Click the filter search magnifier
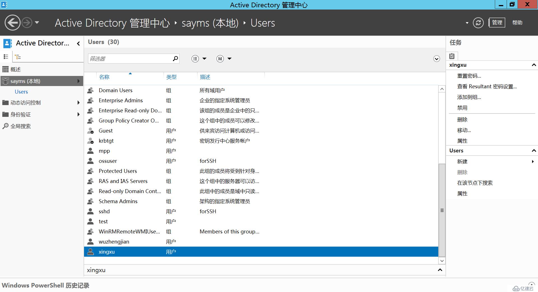The image size is (538, 292). [x=175, y=59]
